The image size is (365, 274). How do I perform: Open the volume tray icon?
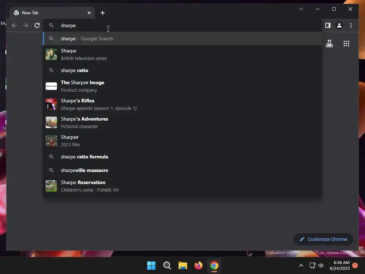[x=321, y=265]
